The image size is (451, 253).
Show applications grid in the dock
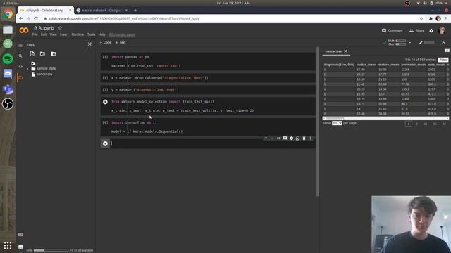pyautogui.click(x=8, y=246)
